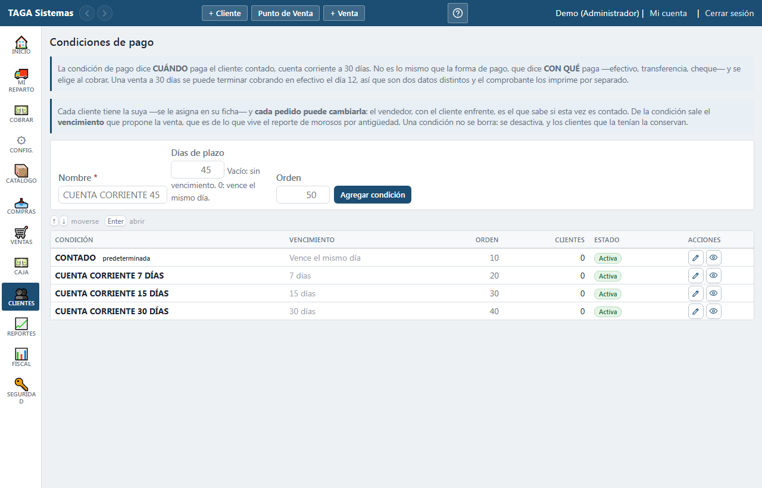Click the Días de plazo field
762x488 pixels.
pos(198,170)
